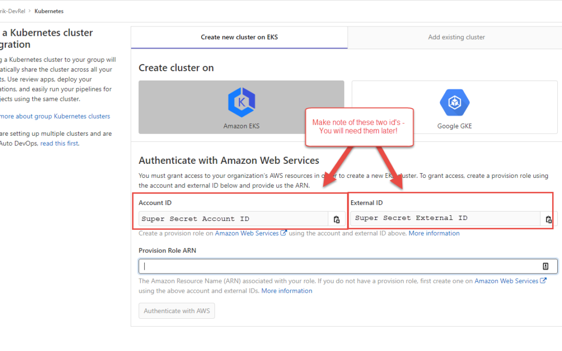This screenshot has width=562, height=351.
Task: Click the "Account ID" label
Action: click(155, 203)
